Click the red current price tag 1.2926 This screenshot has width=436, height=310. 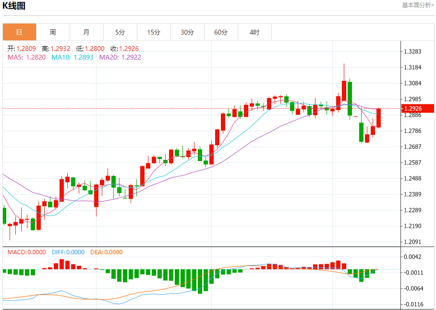pyautogui.click(x=418, y=109)
